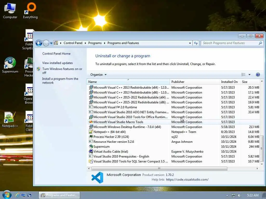Open the Help question mark icon

(258, 75)
